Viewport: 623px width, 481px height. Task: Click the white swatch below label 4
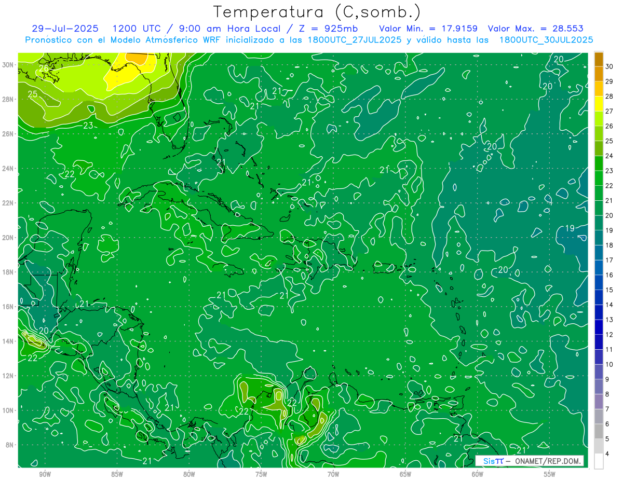tap(599, 461)
